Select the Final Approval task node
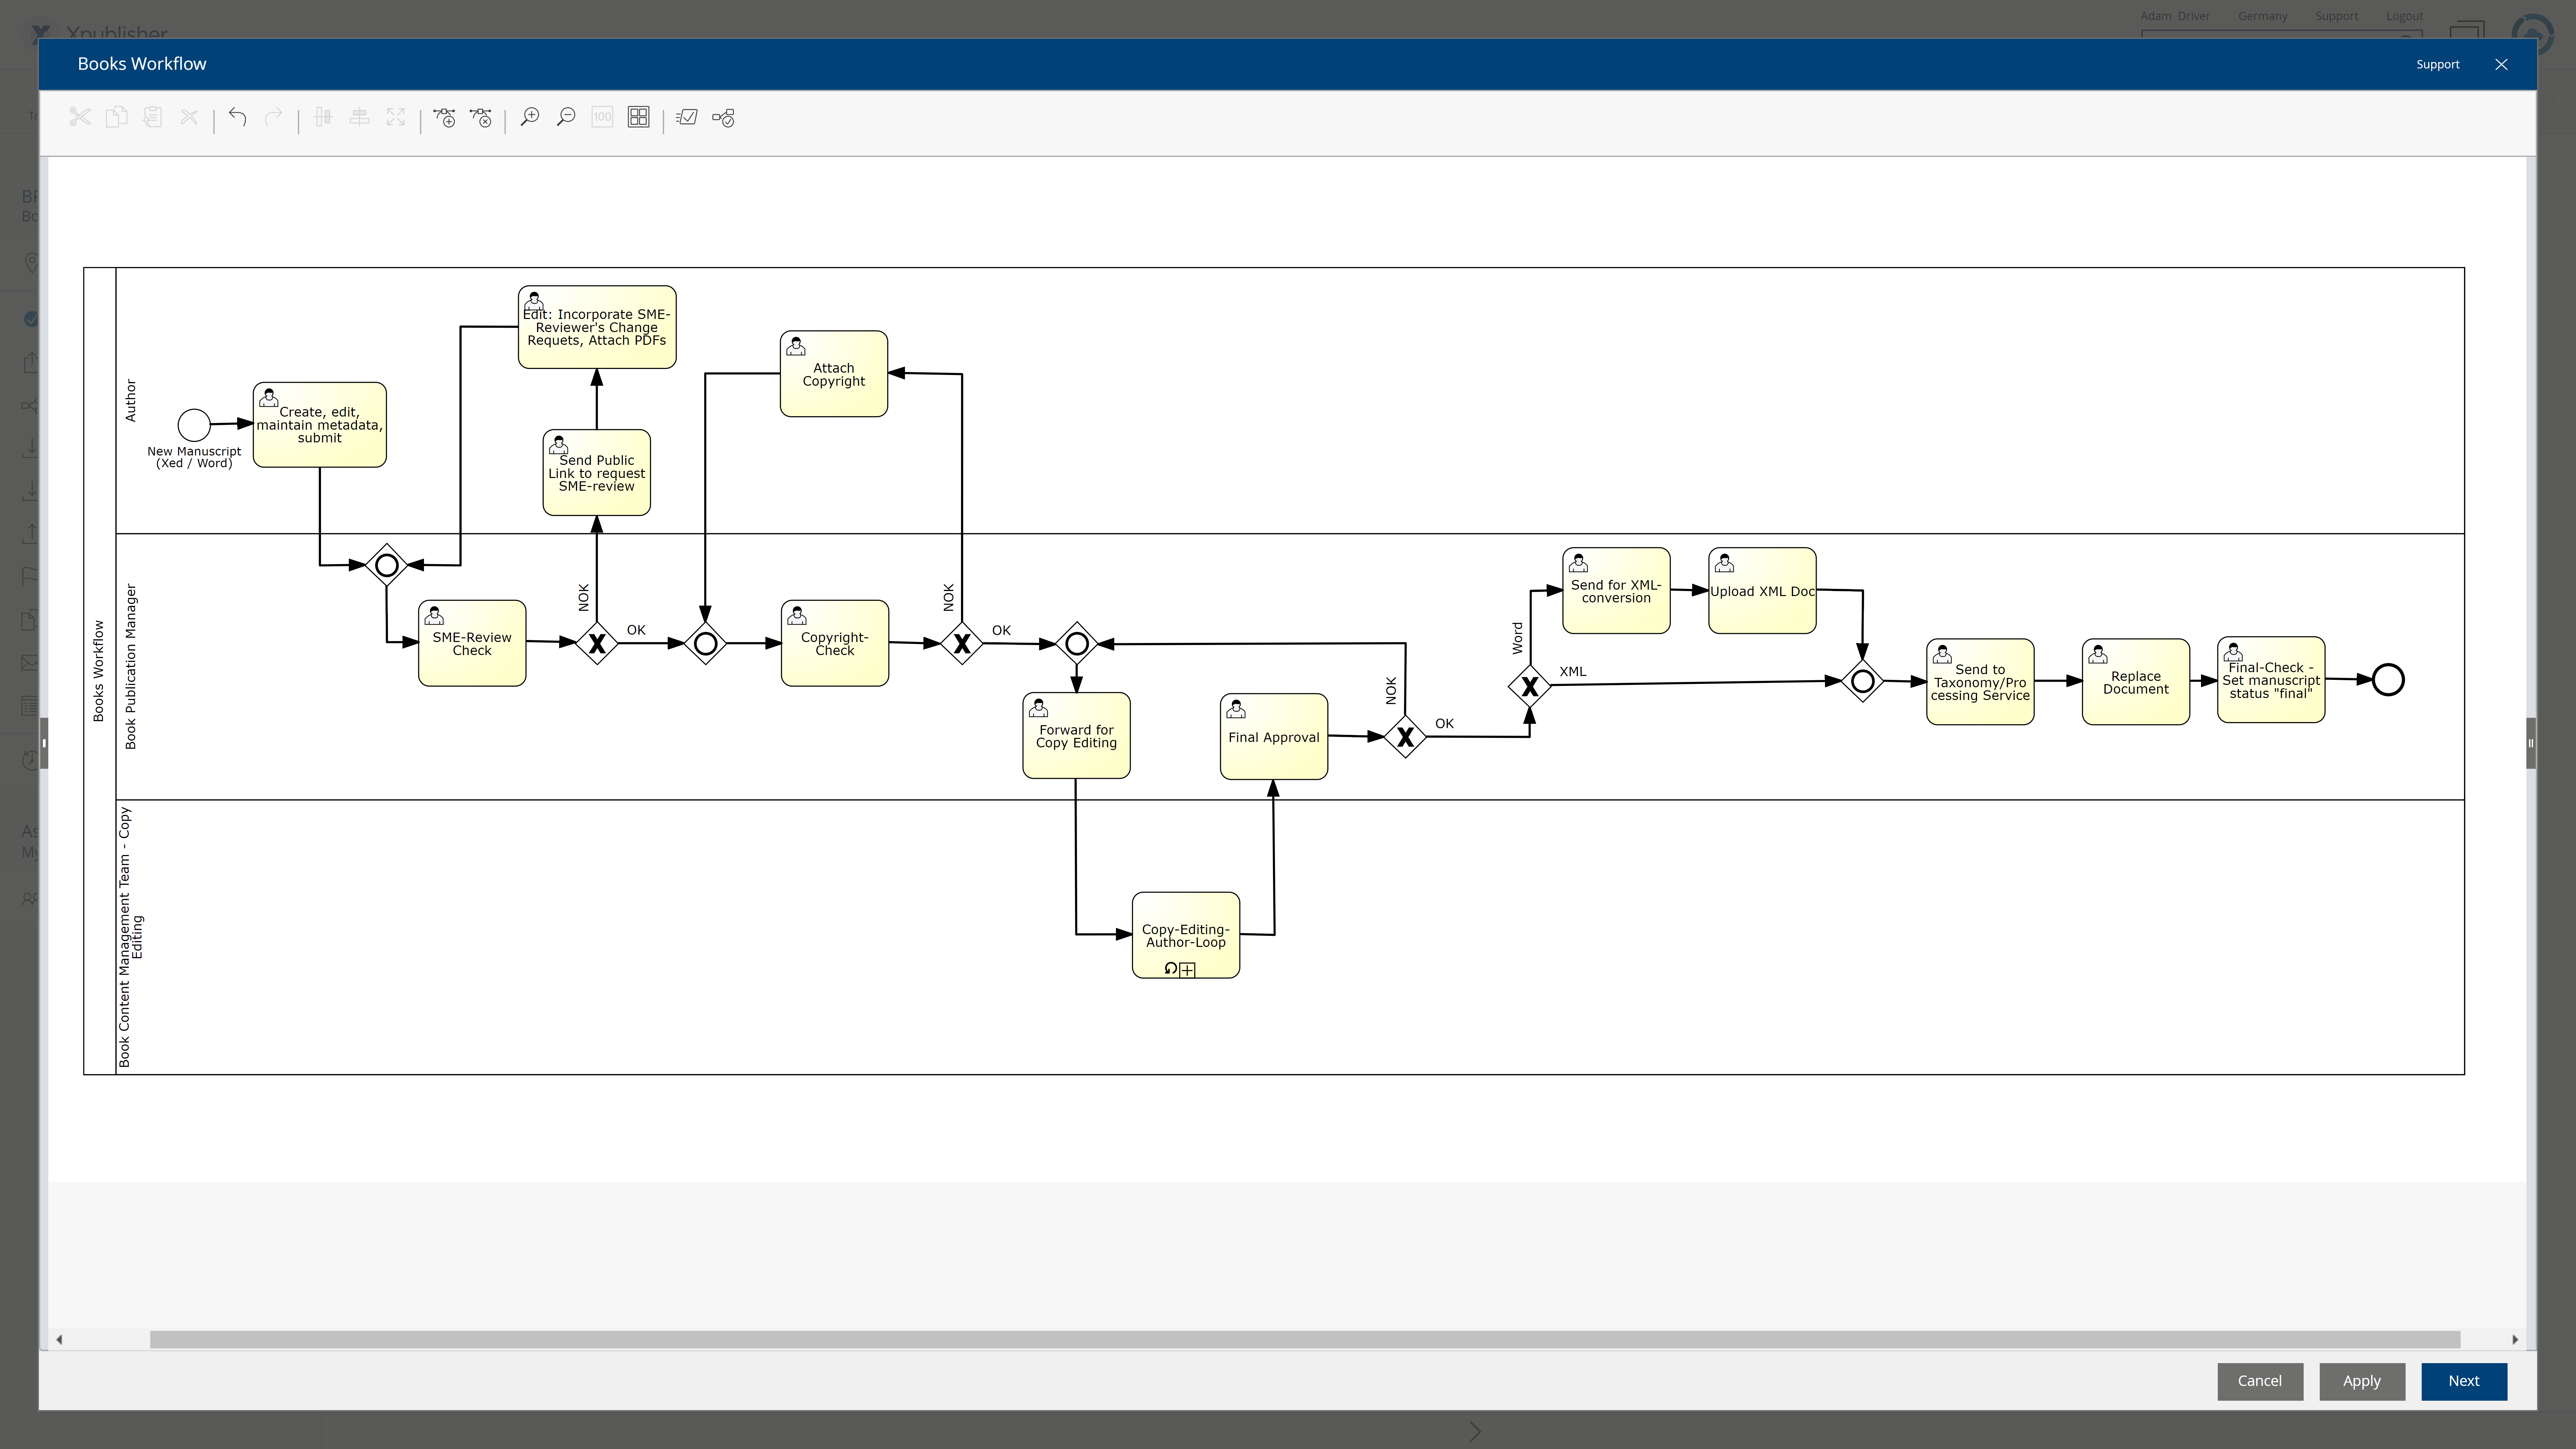Screen dimensions: 2576x1449 point(1273,737)
